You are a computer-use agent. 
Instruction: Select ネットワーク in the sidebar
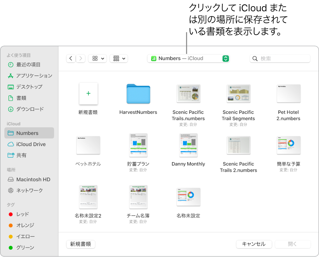coord(29,190)
